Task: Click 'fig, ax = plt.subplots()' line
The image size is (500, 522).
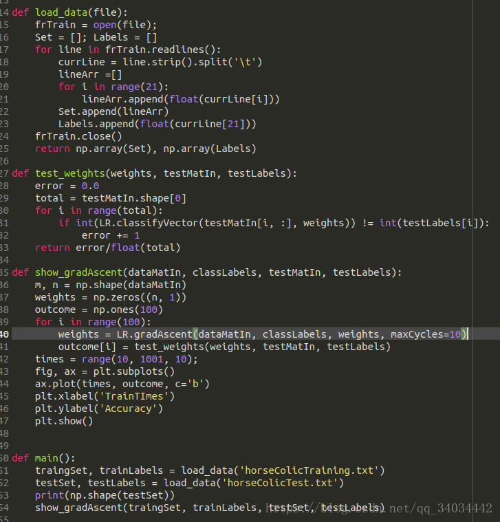Action: tap(105, 371)
